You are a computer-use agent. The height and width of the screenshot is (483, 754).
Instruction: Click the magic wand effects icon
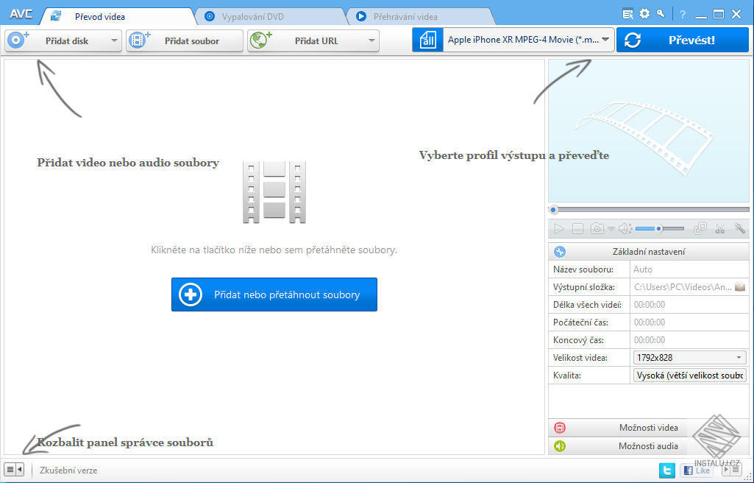click(739, 228)
